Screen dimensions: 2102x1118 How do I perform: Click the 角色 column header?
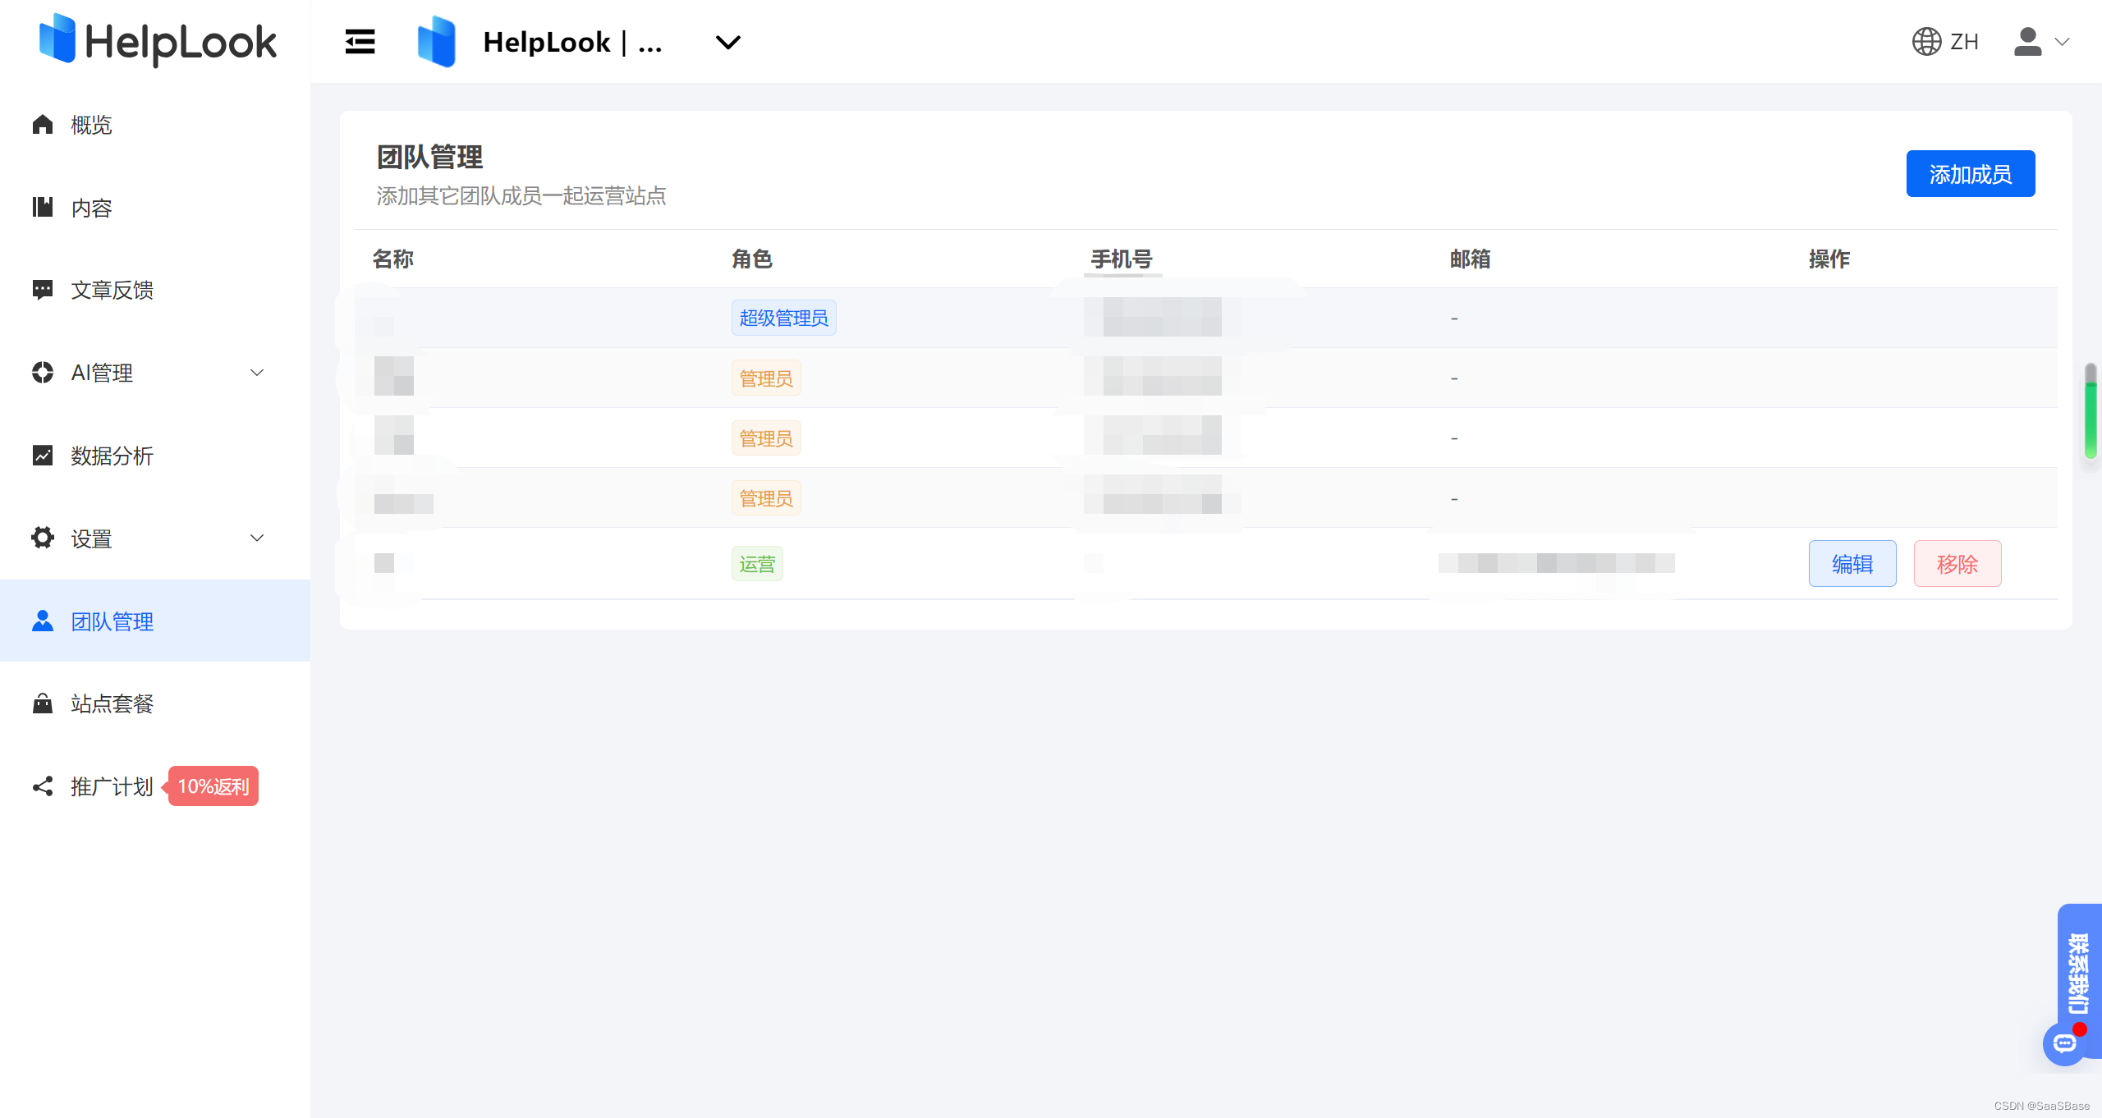(x=752, y=259)
